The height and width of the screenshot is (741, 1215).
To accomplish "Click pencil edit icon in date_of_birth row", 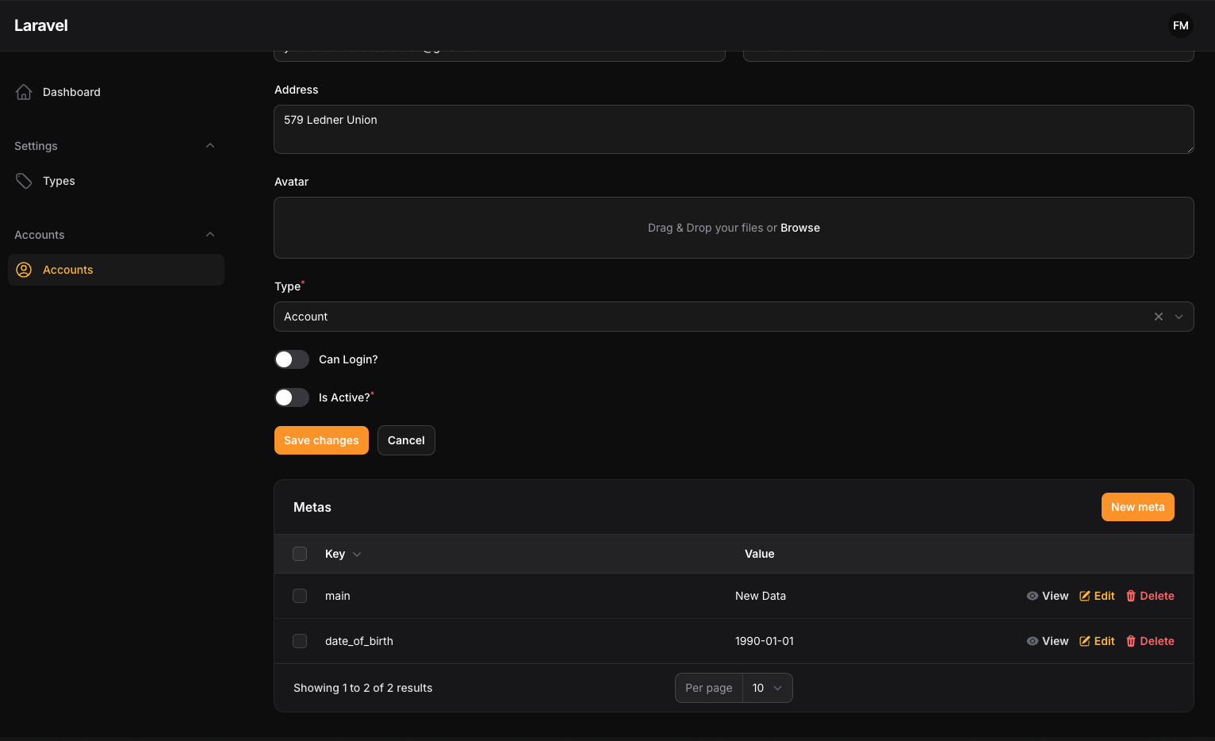I will pyautogui.click(x=1085, y=641).
